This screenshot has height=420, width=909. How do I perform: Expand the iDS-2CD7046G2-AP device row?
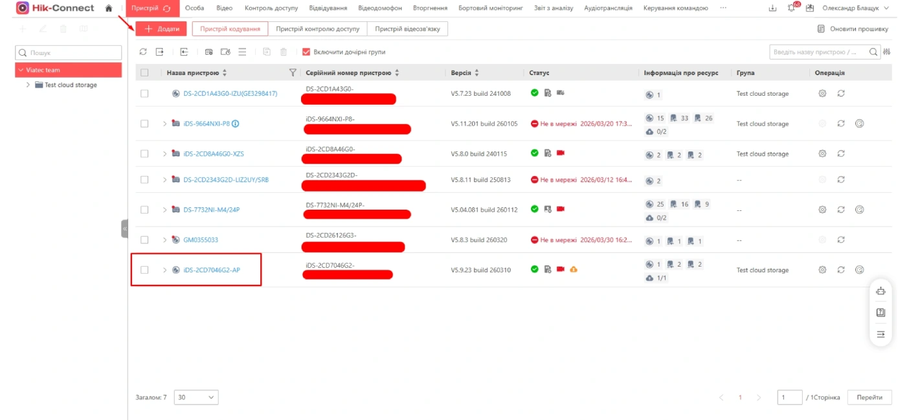click(164, 270)
